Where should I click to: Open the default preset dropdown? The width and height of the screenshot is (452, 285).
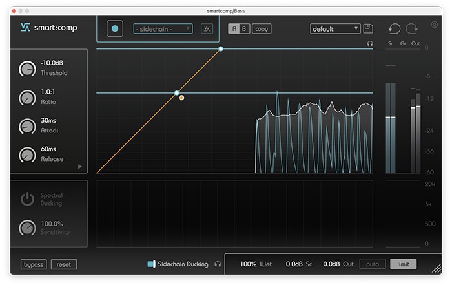[x=335, y=29]
